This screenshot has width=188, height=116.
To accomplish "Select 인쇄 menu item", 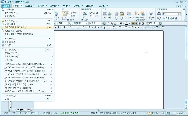I will 27,45.
